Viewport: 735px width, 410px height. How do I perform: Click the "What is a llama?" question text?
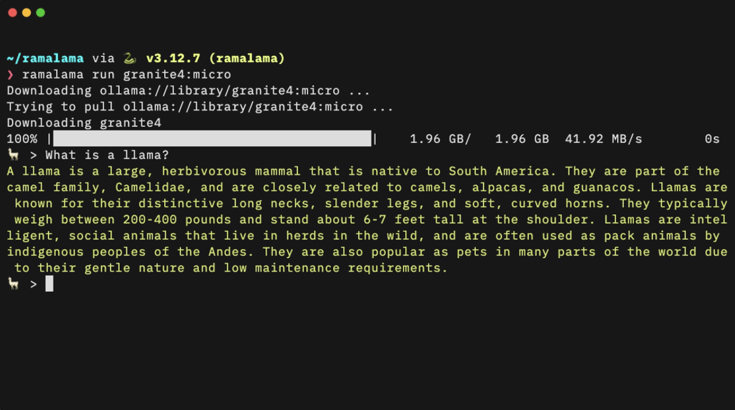coord(107,155)
